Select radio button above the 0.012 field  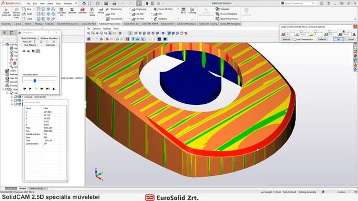point(344,31)
